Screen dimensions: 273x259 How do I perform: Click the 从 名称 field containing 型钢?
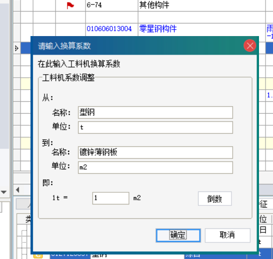coord(155,112)
